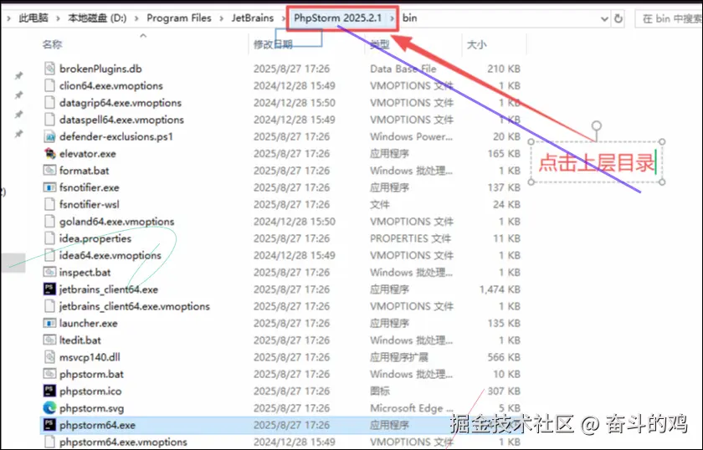Click the 应用程序扩展 type cell
The width and height of the screenshot is (703, 450).
399,357
